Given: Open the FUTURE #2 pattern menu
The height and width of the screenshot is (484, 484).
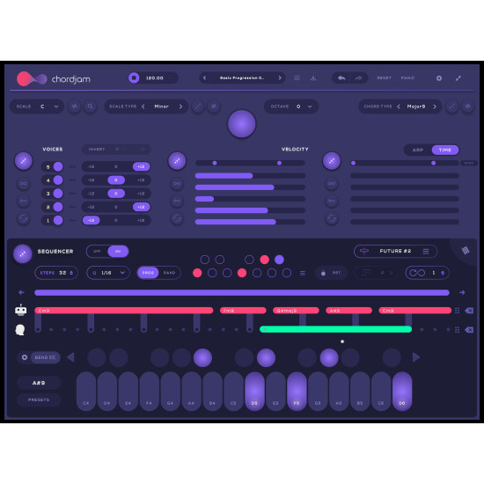Looking at the screenshot, I should 426,252.
